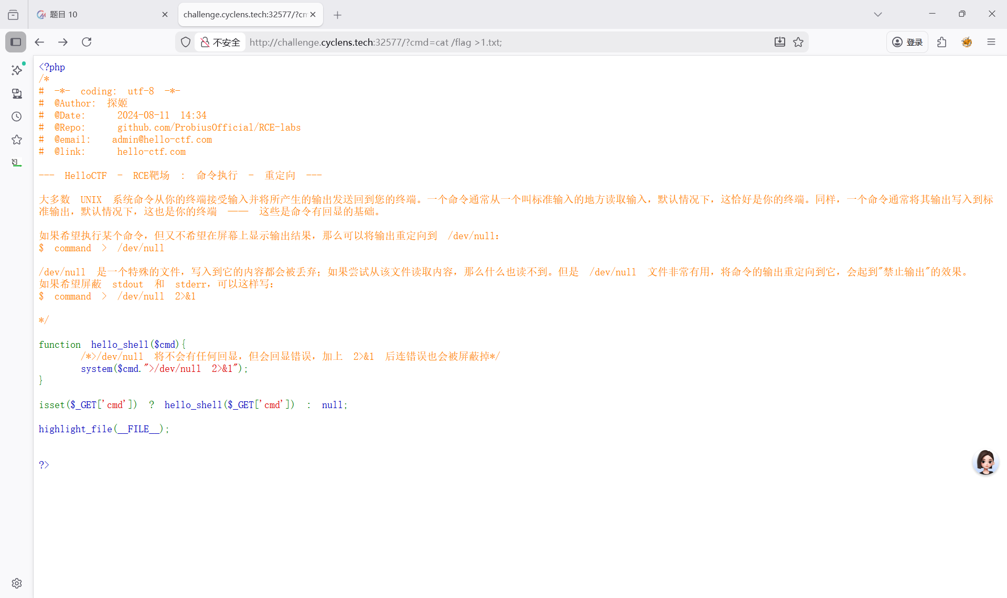Open the extensions puzzle icon
The width and height of the screenshot is (1007, 598).
click(x=942, y=42)
